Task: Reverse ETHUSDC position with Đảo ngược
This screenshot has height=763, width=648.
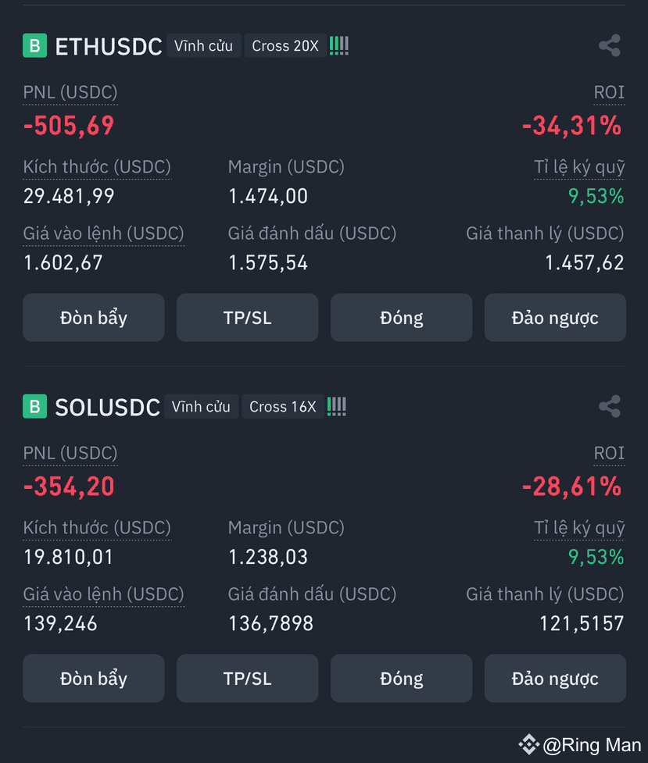Action: click(x=555, y=318)
